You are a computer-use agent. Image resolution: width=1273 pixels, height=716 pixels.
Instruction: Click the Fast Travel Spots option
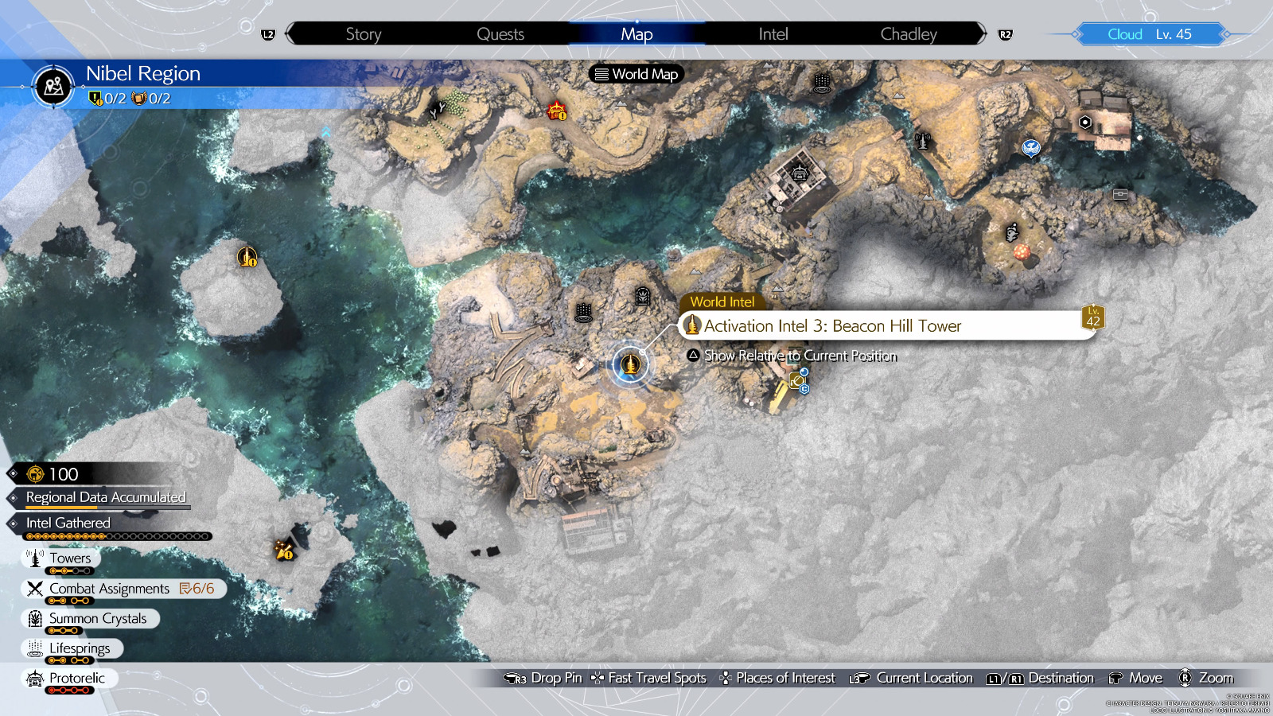tap(648, 678)
